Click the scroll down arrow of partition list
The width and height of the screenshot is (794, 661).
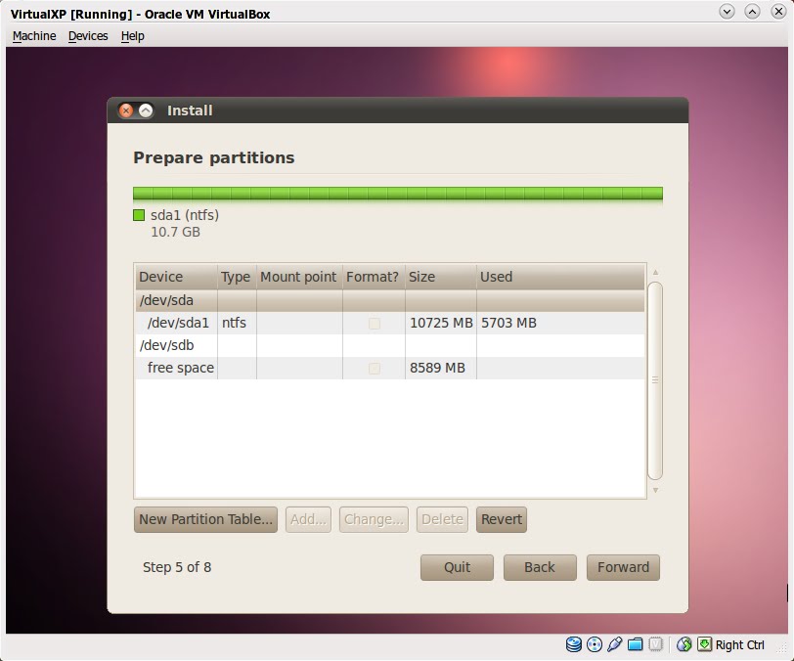click(x=655, y=490)
